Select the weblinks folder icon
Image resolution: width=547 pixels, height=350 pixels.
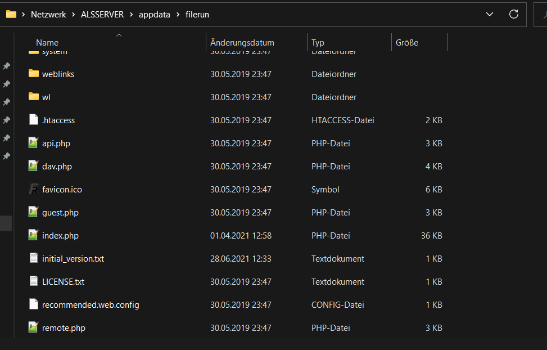pos(34,73)
